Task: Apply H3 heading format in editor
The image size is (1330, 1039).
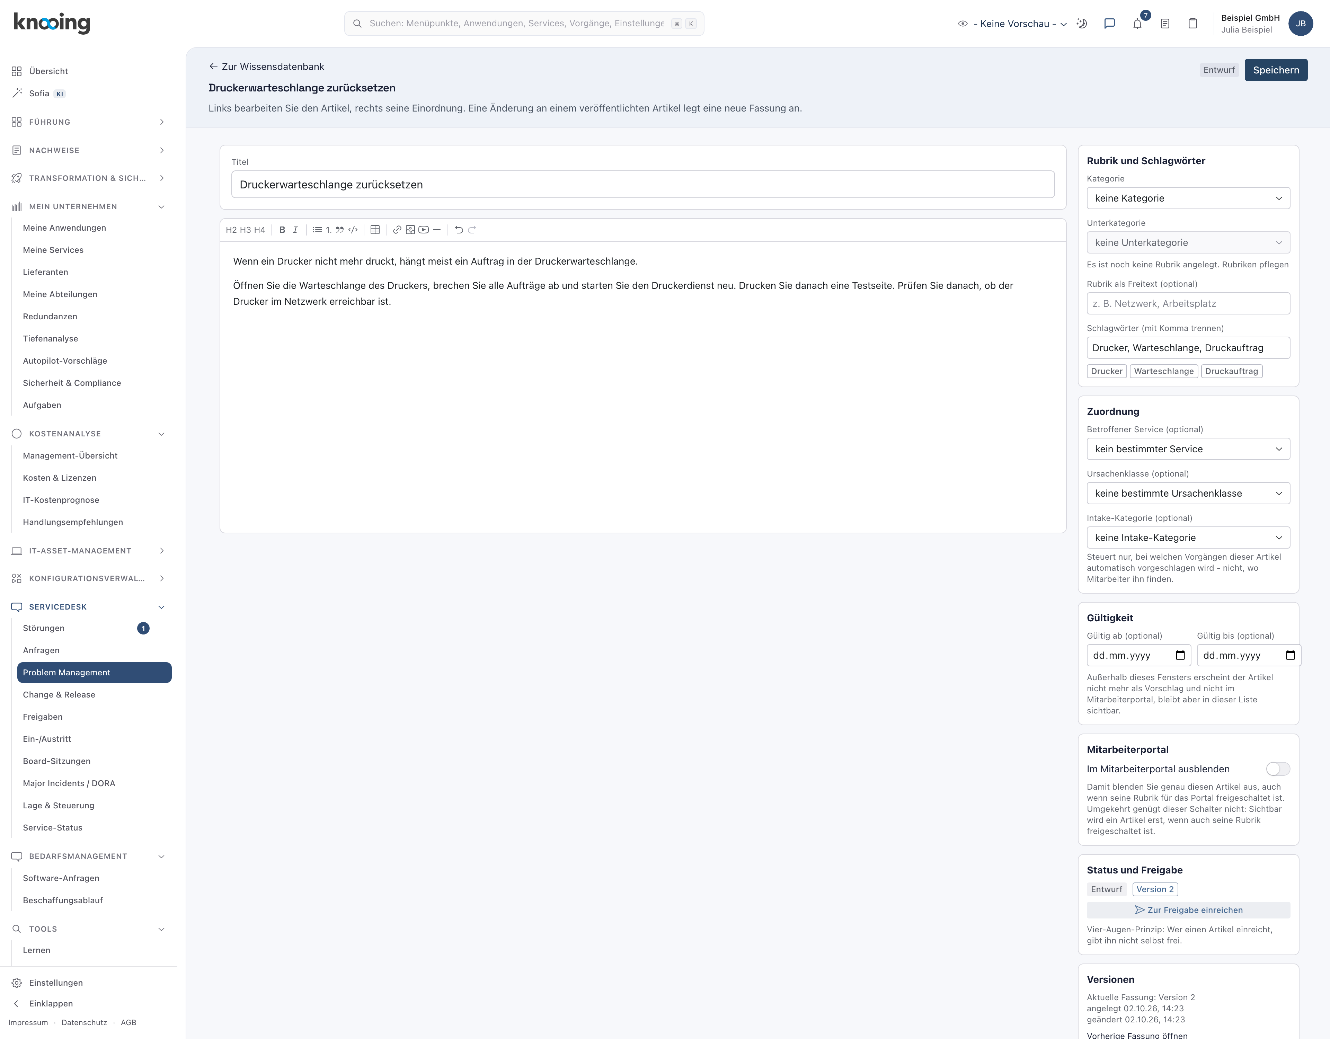Action: pos(246,230)
